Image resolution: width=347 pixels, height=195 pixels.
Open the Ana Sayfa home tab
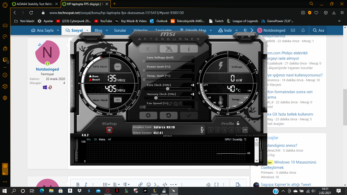click(x=42, y=30)
